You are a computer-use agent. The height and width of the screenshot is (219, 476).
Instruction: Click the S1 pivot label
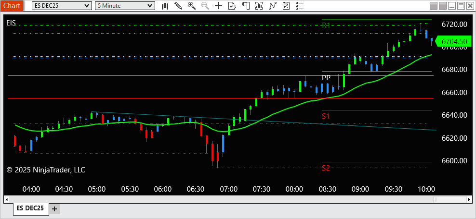[x=326, y=116]
